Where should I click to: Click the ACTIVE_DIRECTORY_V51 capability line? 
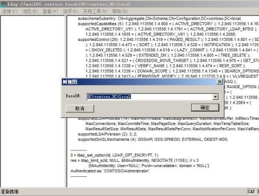point(171,29)
